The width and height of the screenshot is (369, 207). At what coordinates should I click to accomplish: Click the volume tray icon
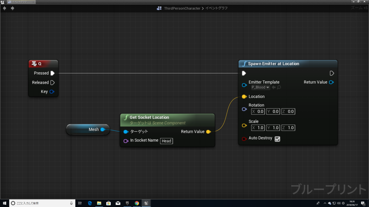339,203
